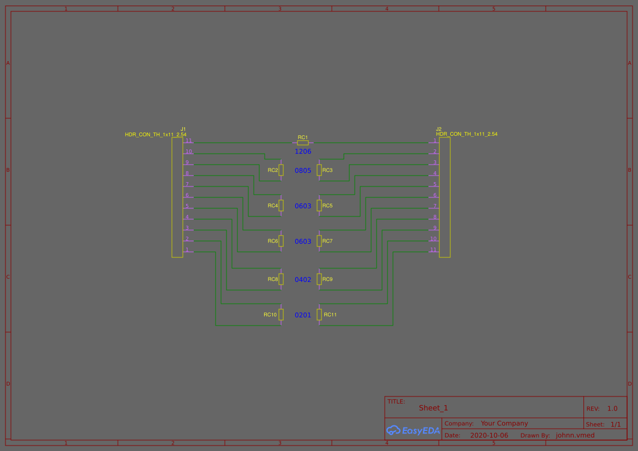Image resolution: width=638 pixels, height=451 pixels.
Task: Click the Drawn By: field label
Action: (535, 435)
